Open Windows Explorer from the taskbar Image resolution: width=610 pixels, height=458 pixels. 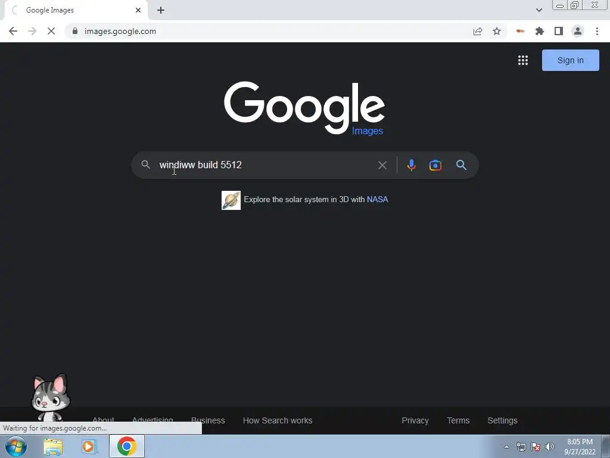coord(53,447)
